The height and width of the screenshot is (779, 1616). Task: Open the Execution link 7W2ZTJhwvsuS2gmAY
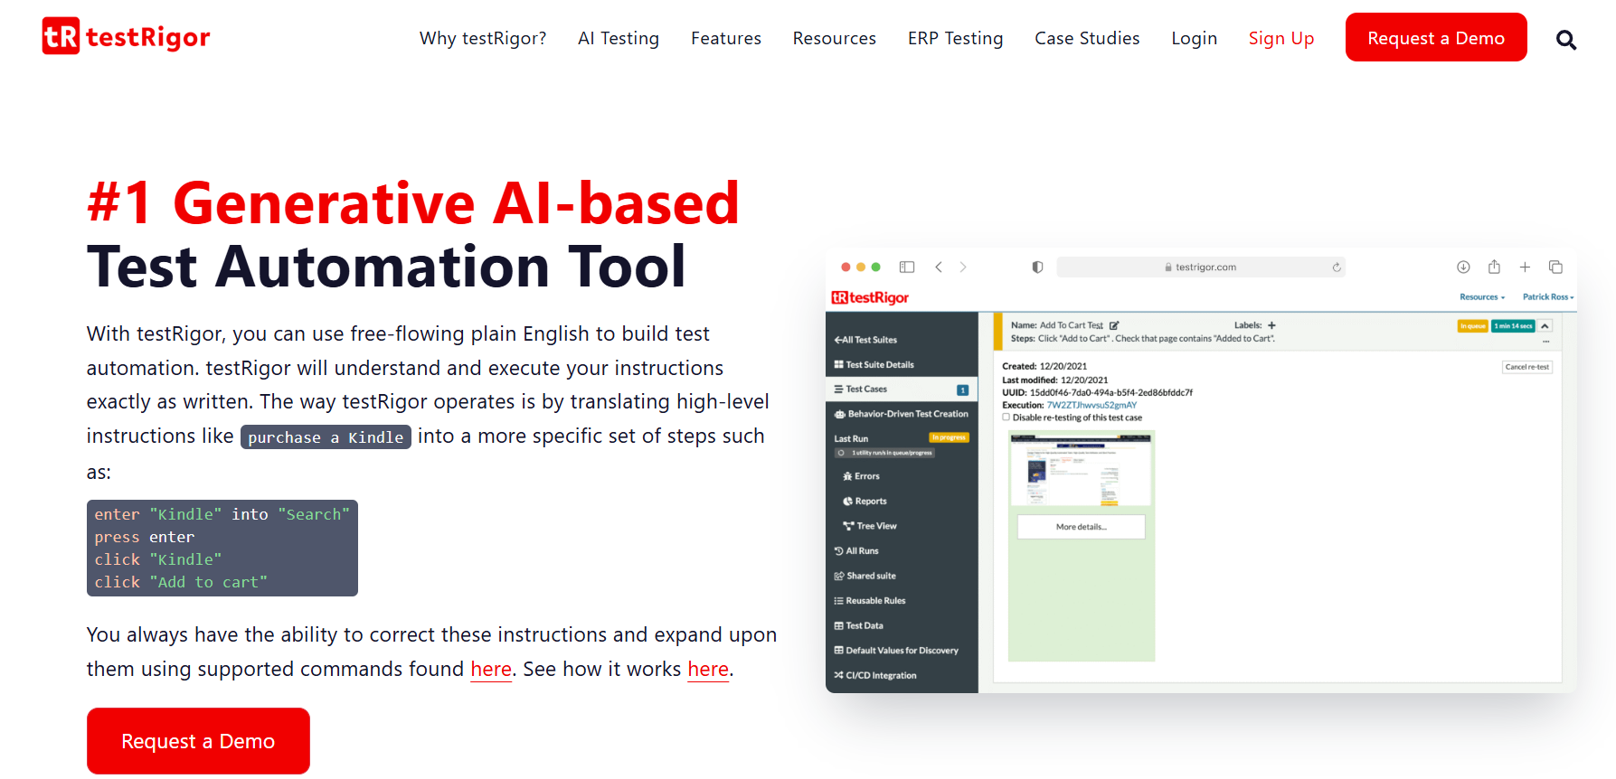(1092, 405)
